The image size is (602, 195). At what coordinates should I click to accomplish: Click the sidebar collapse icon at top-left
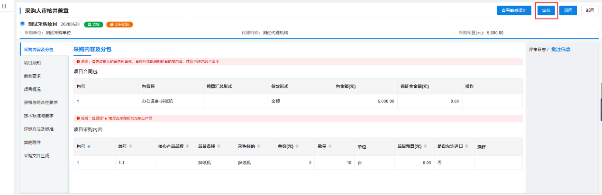[4, 6]
